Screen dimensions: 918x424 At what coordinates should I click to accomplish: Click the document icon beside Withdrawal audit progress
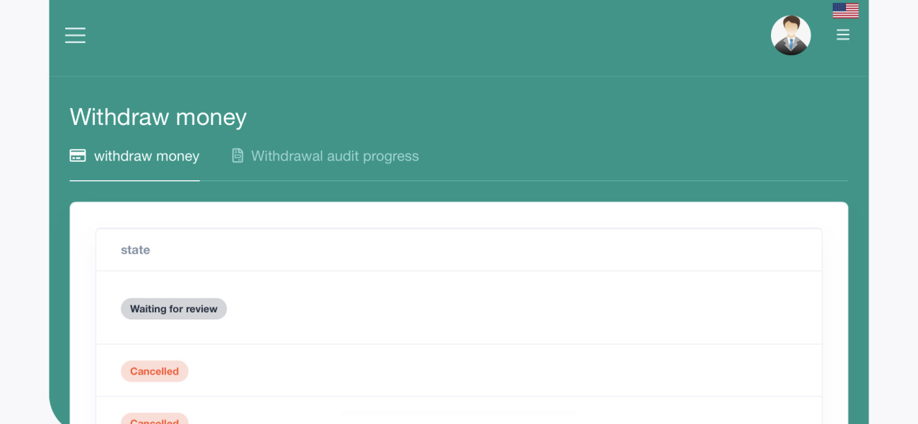pyautogui.click(x=237, y=155)
